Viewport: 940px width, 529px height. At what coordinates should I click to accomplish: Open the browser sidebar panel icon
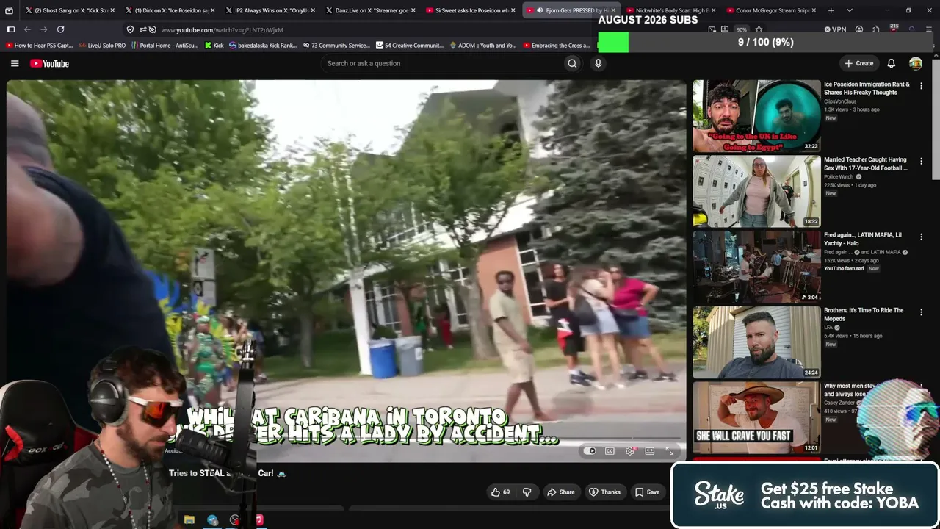(x=10, y=29)
